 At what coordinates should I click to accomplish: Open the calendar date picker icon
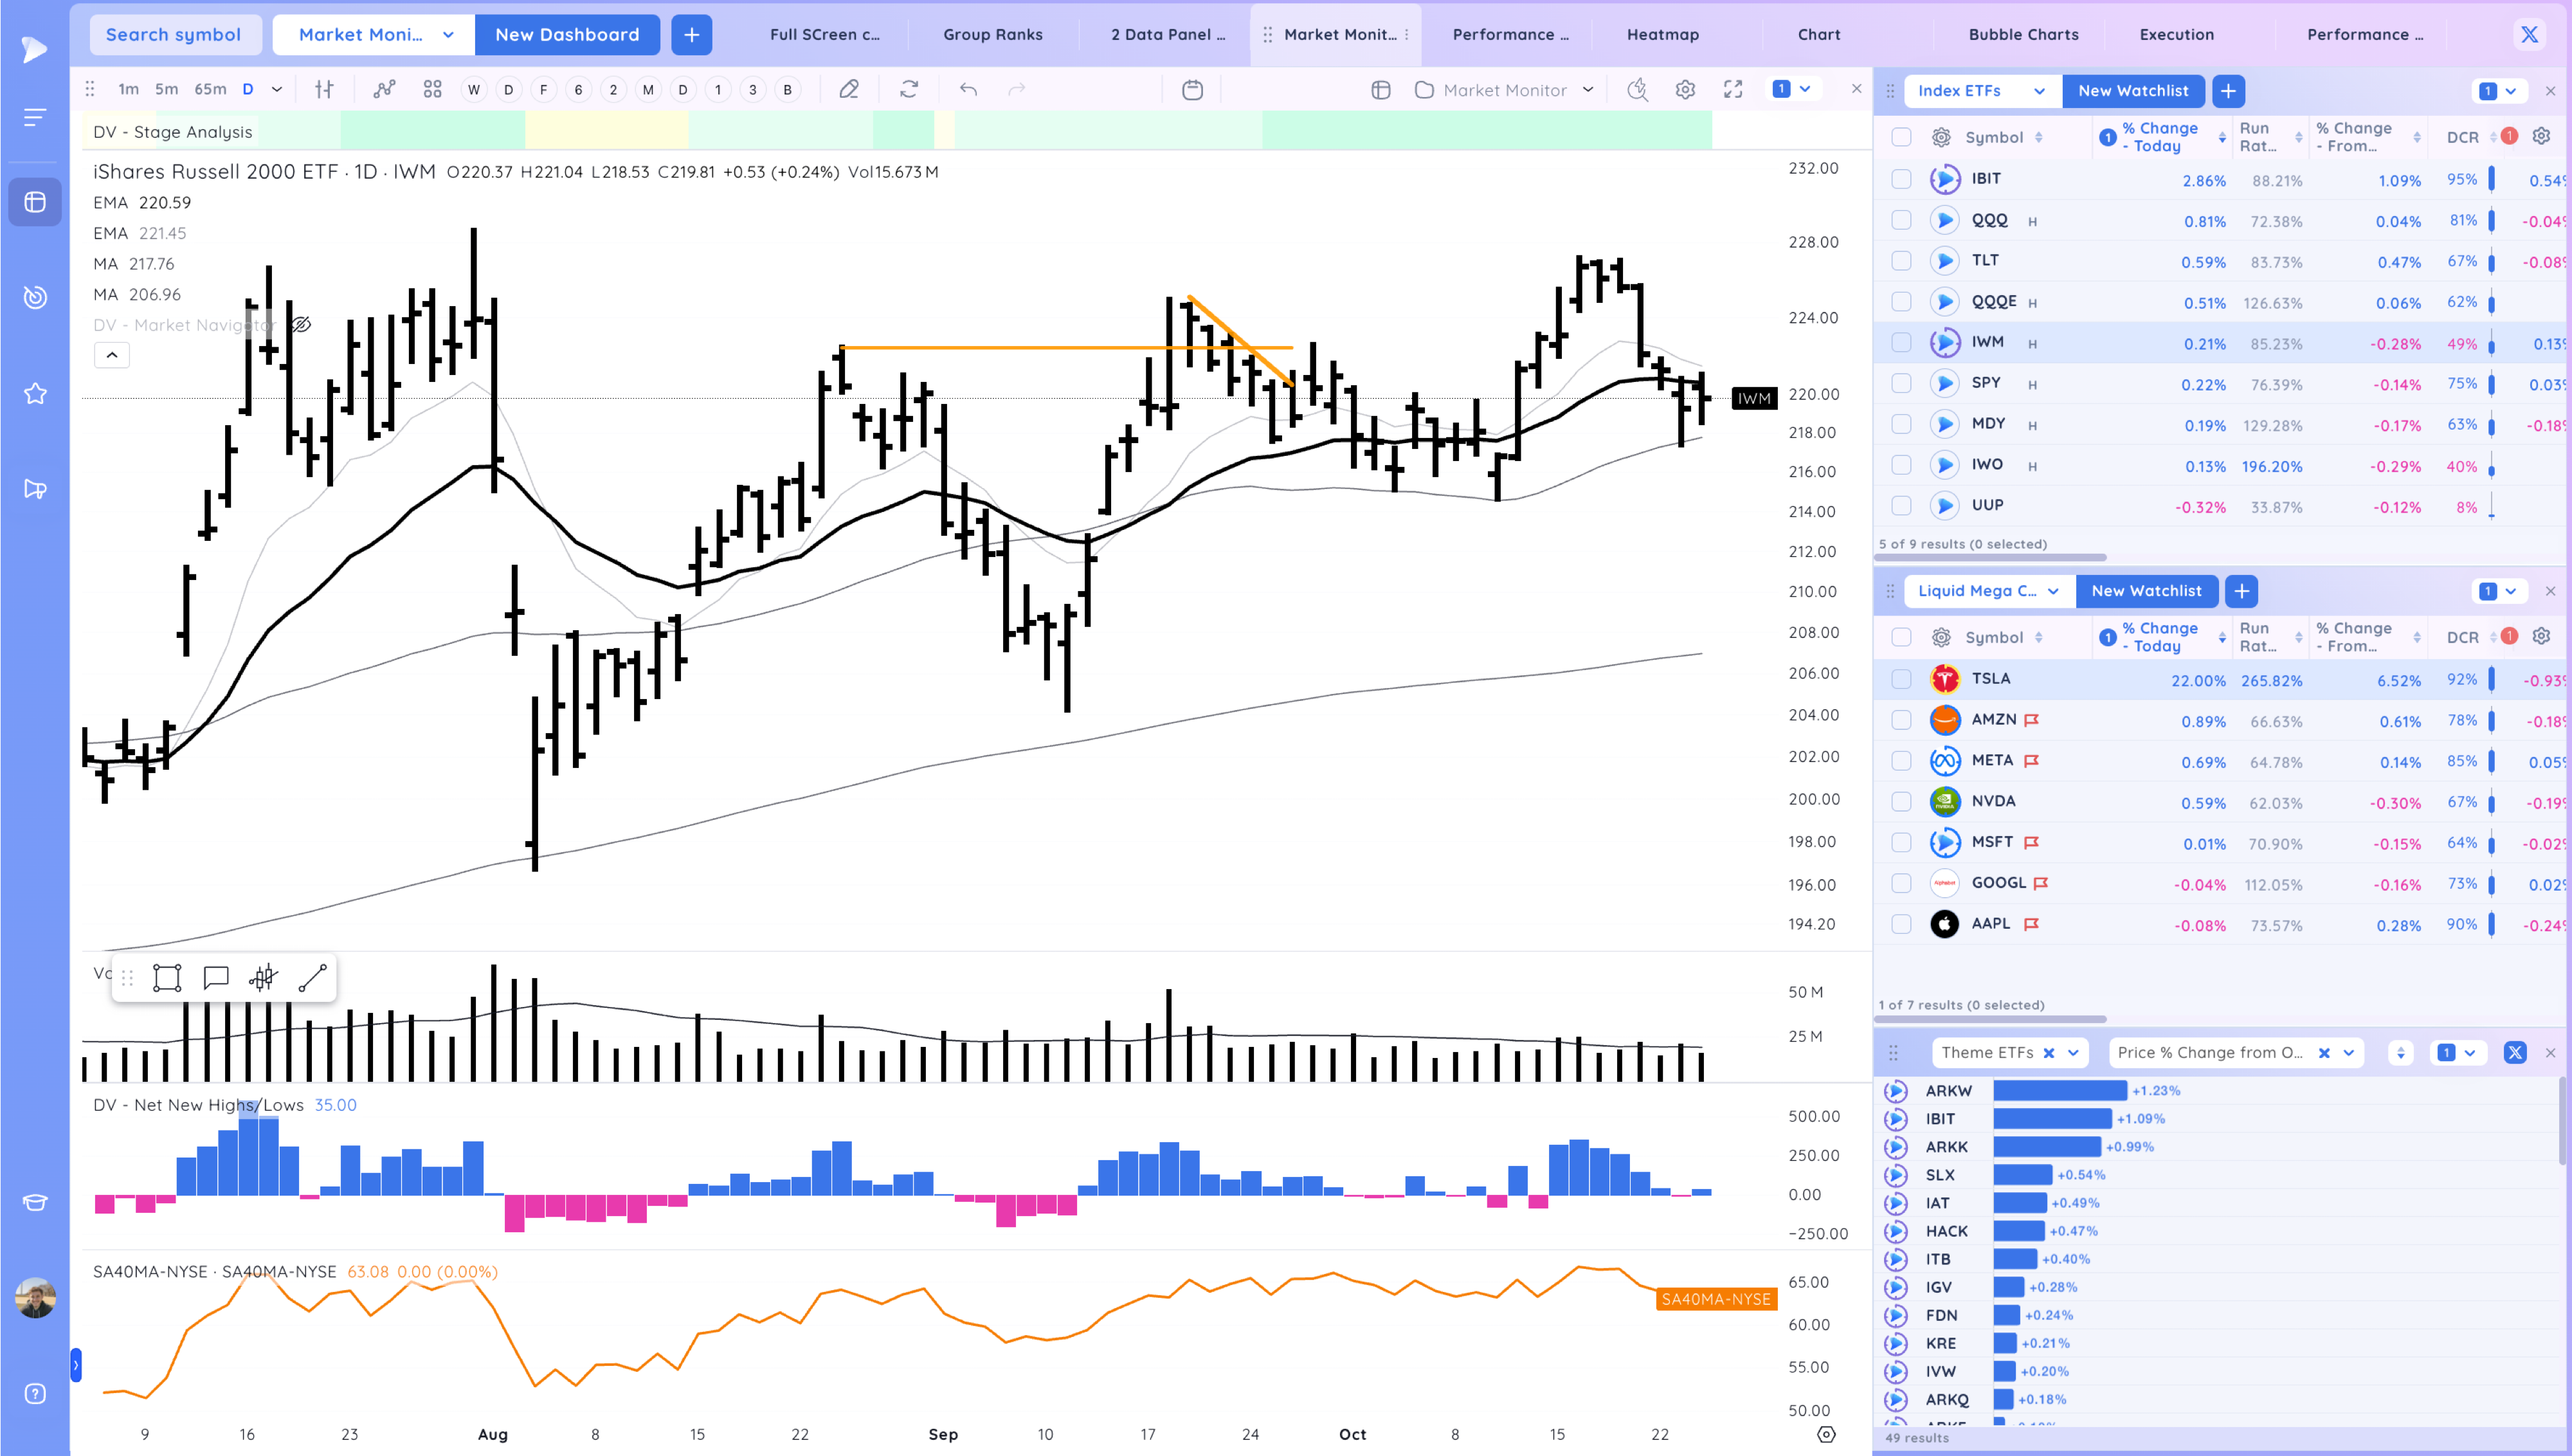[1191, 90]
